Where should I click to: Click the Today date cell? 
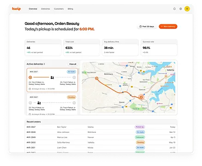tap(172, 127)
